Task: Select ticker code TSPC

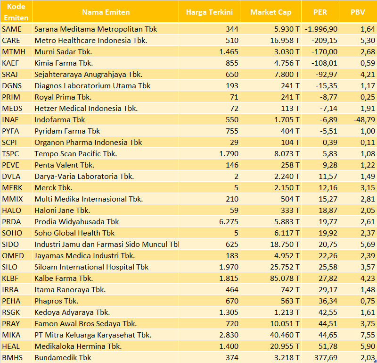Action: 10,154
